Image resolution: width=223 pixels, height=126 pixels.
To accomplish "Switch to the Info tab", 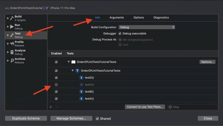I will coord(98,18).
